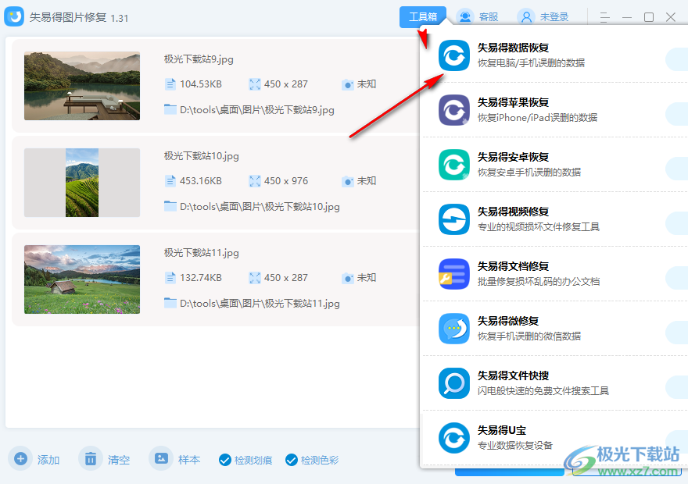Click the user avatar icon
Viewport: 688px width, 484px height.
(526, 17)
